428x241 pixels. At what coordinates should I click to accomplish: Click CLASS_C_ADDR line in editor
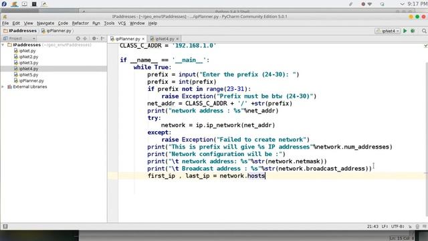tap(168, 46)
